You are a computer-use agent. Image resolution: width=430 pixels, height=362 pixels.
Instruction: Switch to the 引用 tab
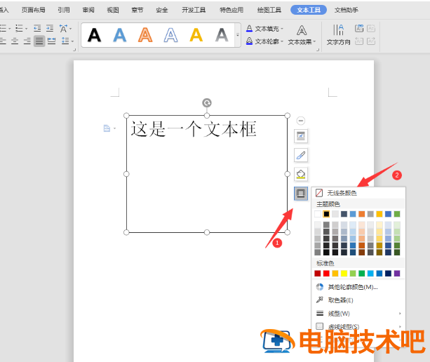pyautogui.click(x=64, y=10)
